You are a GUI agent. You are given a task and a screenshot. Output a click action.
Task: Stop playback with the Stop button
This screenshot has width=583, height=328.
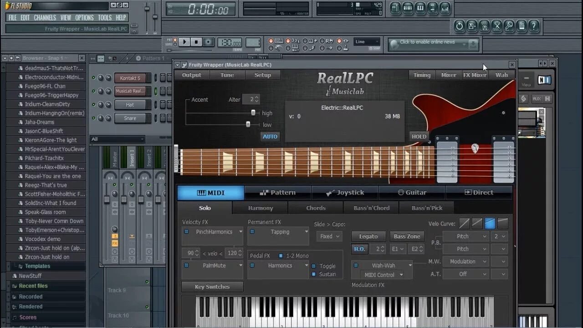196,42
